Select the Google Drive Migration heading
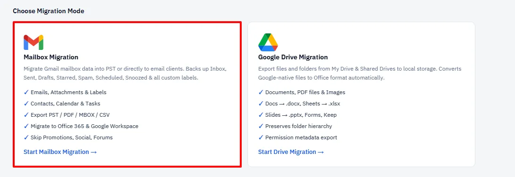The image size is (515, 177). pos(293,57)
